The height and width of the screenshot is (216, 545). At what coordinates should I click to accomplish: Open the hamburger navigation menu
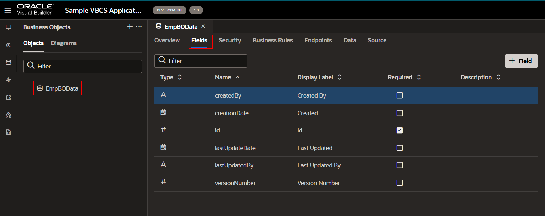tap(8, 10)
